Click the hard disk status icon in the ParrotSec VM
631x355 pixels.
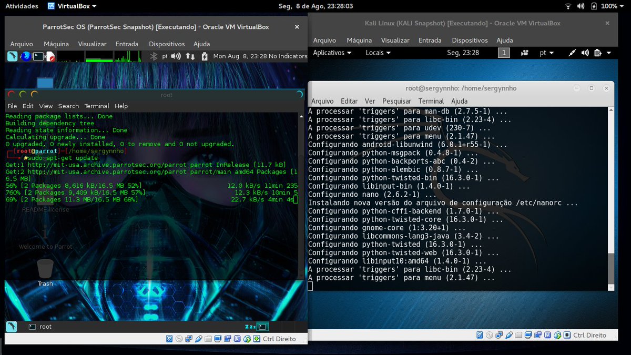[169, 339]
